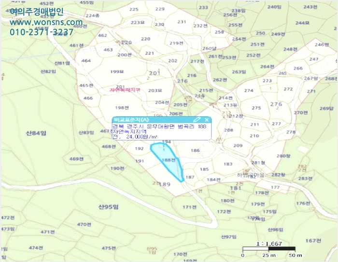This screenshot has height=262, width=338.
Task: Select parcel 172전
Action: (224, 212)
